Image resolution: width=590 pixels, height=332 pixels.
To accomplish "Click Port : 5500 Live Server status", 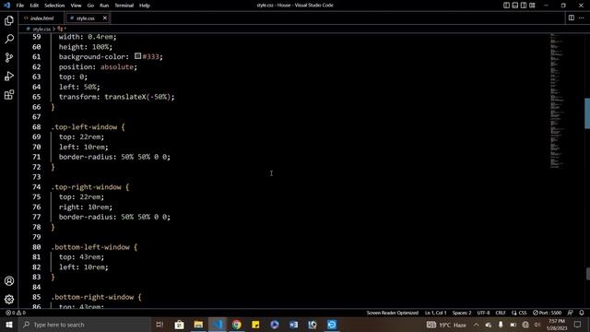I will [547, 313].
